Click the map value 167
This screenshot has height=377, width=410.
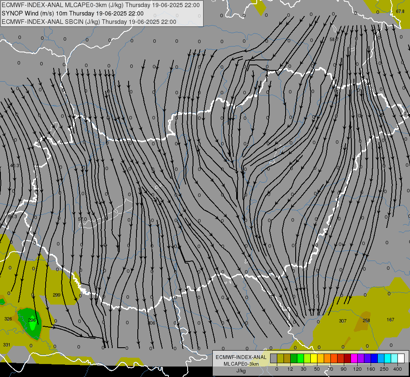click(x=390, y=320)
